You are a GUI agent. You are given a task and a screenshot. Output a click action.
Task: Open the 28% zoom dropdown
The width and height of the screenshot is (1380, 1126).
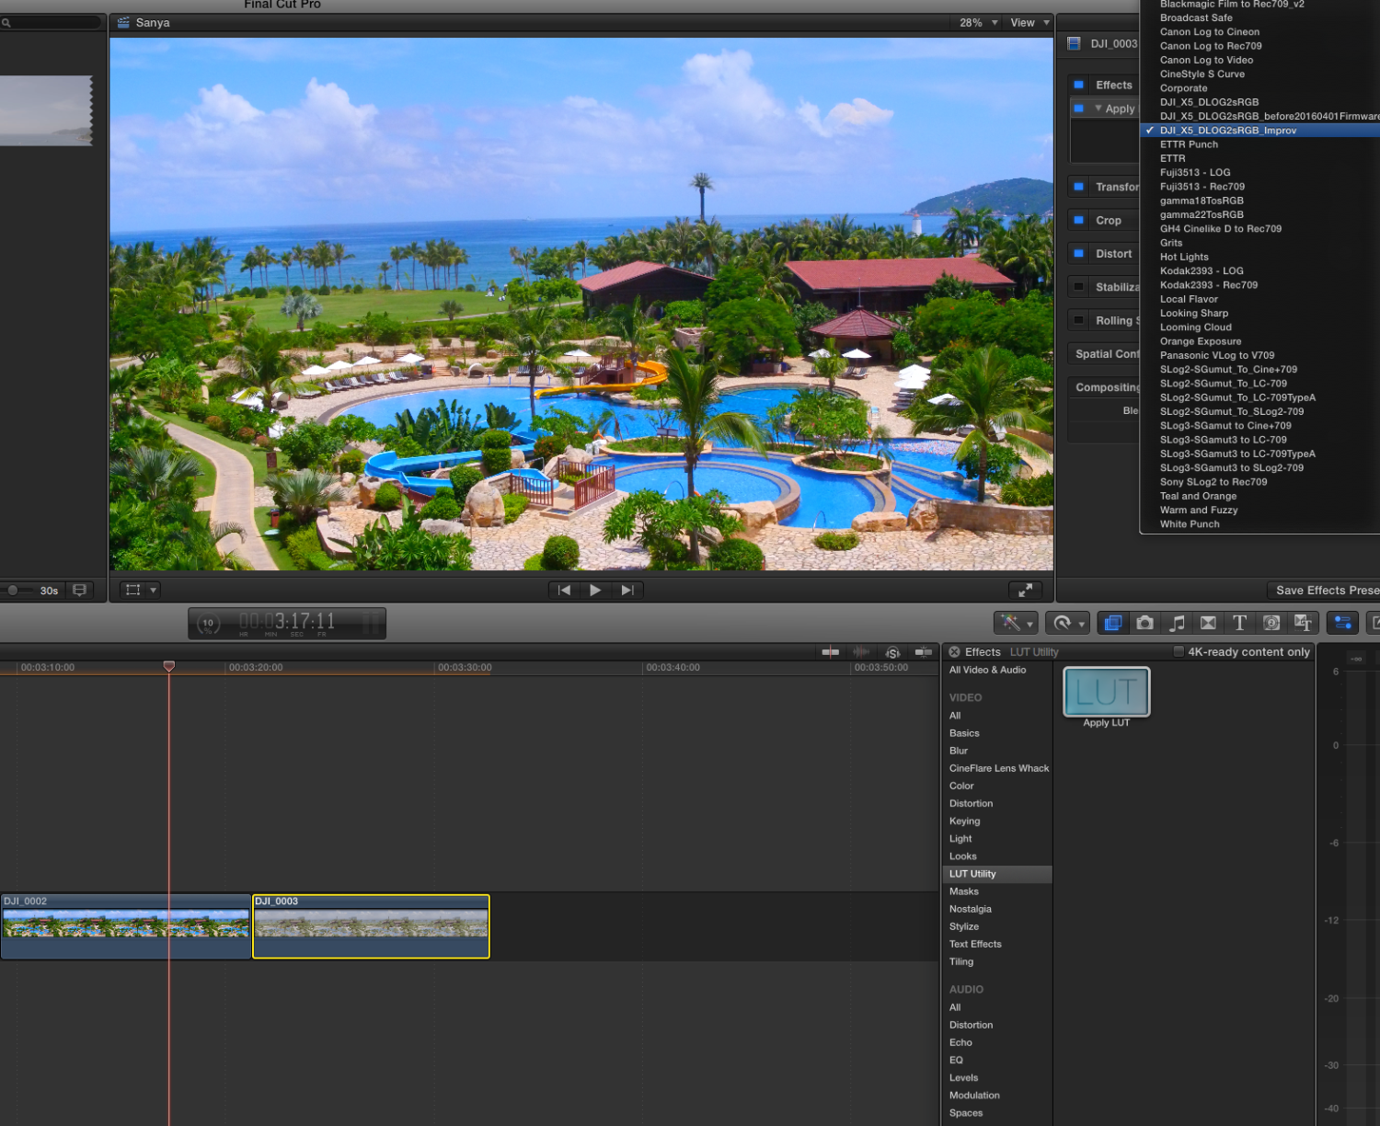pos(978,23)
